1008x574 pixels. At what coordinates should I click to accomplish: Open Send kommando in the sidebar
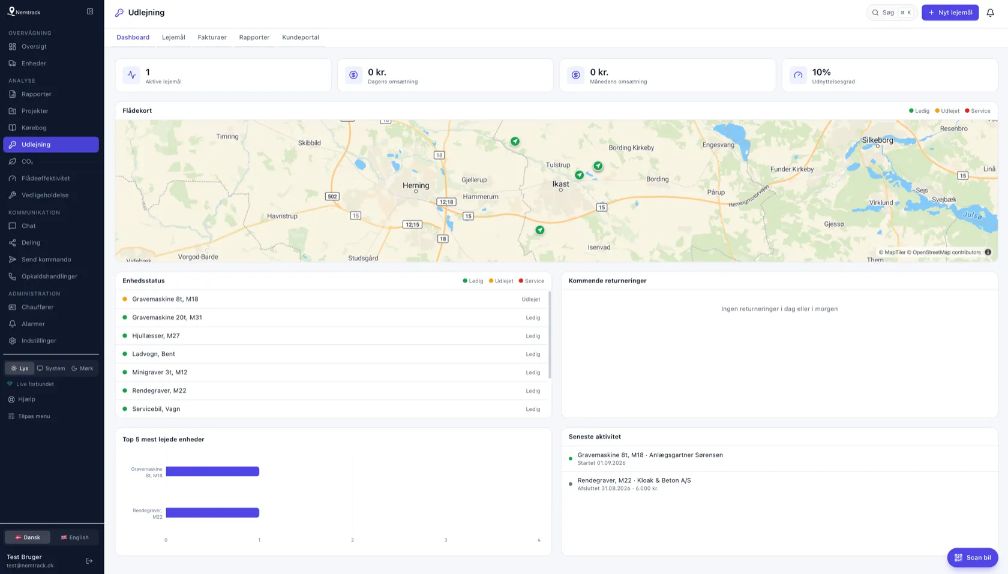coord(51,260)
